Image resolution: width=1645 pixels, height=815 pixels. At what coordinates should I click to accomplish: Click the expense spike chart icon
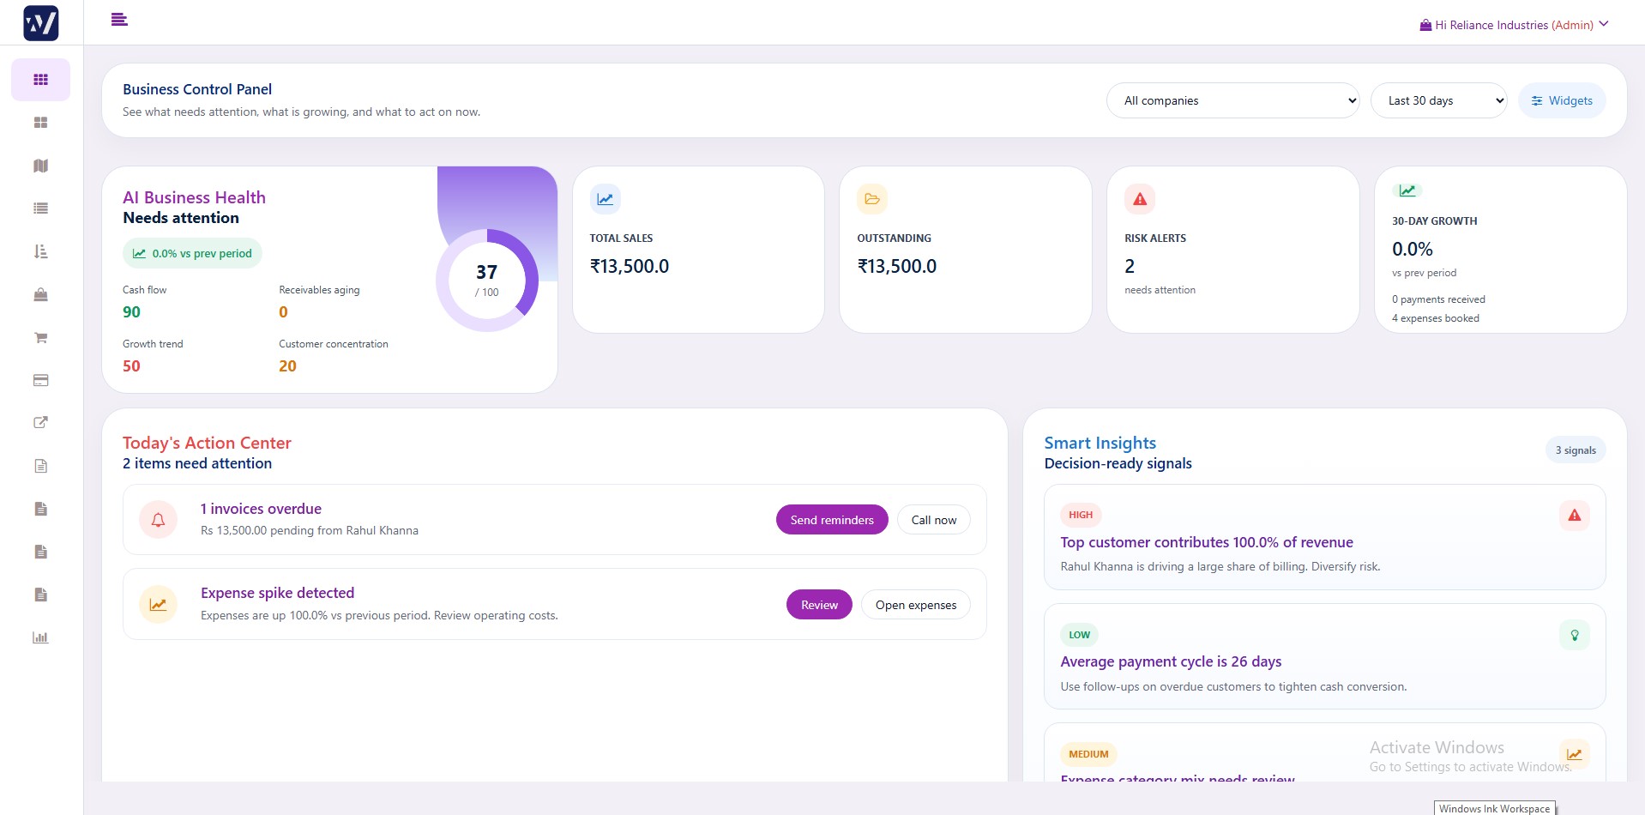pos(158,605)
